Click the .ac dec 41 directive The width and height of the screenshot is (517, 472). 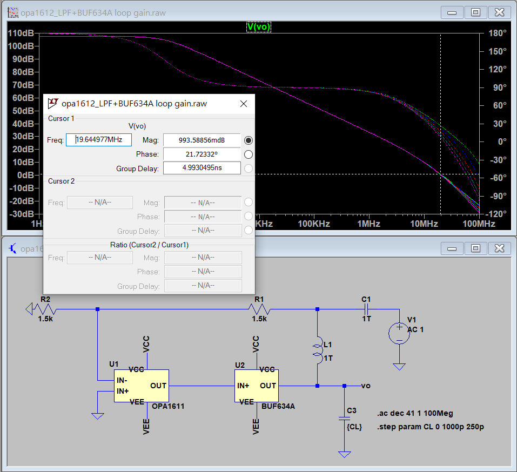click(x=415, y=413)
